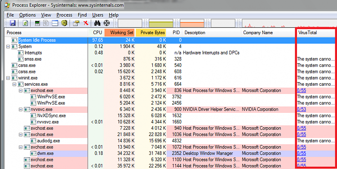Click the Desktop Window Manager description cell

pos(208,154)
